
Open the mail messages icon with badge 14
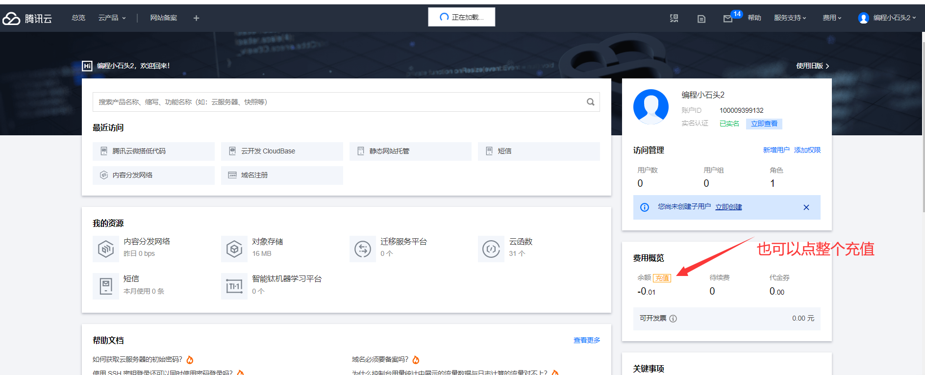728,19
